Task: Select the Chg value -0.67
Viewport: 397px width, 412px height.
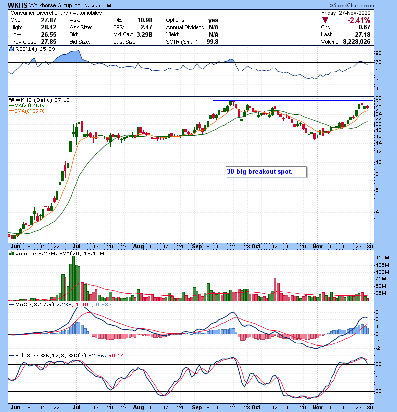Action: click(363, 27)
